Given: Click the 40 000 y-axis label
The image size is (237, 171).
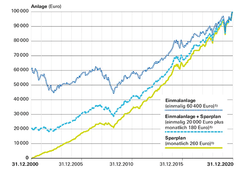Looking at the screenshot, I should click(21, 99).
